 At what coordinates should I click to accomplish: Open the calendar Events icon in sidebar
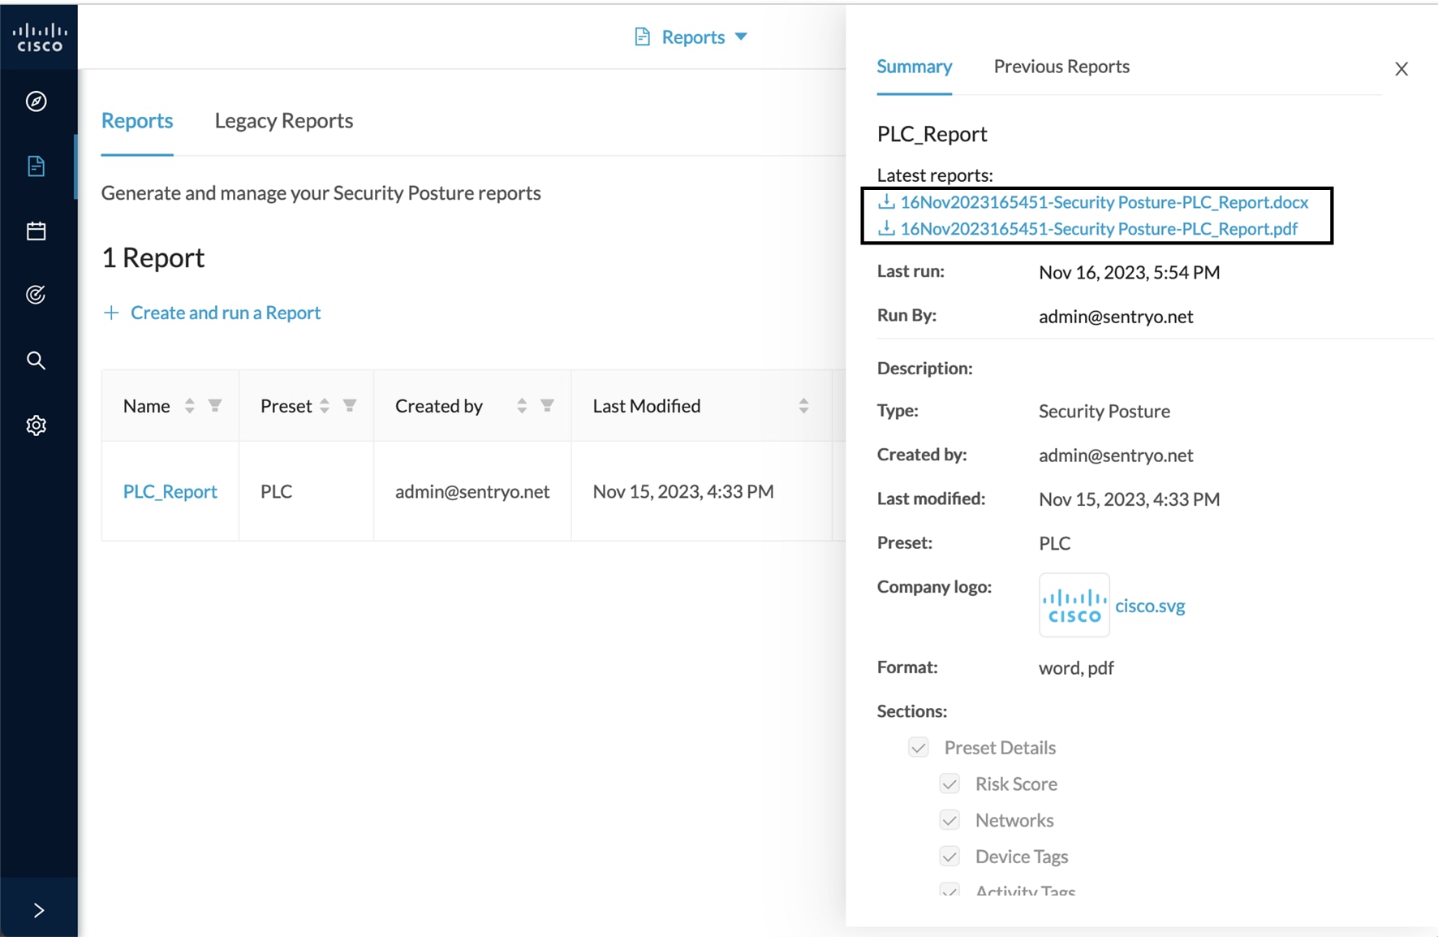pos(36,231)
